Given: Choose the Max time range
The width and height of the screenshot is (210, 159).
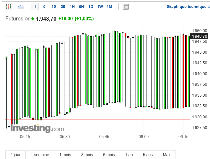Looking at the screenshot, I should click(167, 155).
